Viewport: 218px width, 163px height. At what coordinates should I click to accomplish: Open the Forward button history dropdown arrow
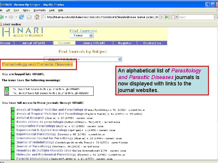(16, 17)
